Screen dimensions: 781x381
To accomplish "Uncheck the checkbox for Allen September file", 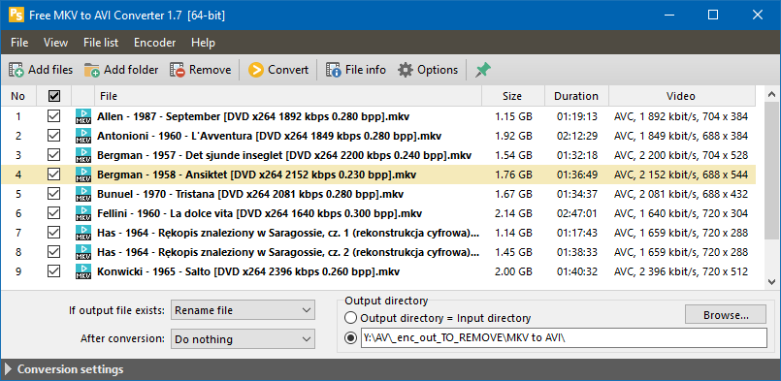I will (x=53, y=116).
